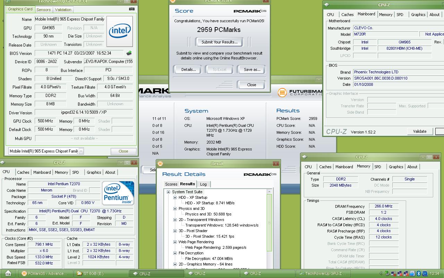Collapse the HDD - XP Startup node

[175, 197]
